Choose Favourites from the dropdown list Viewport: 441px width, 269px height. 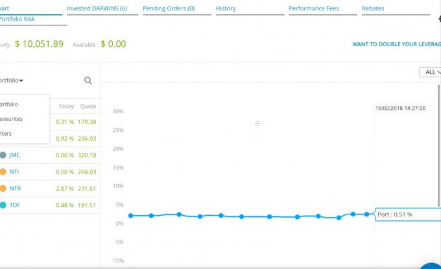[x=11, y=119]
